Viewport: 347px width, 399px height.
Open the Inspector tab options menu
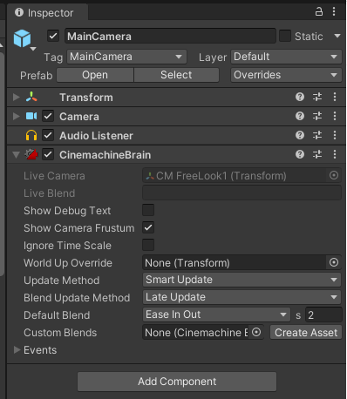[334, 12]
